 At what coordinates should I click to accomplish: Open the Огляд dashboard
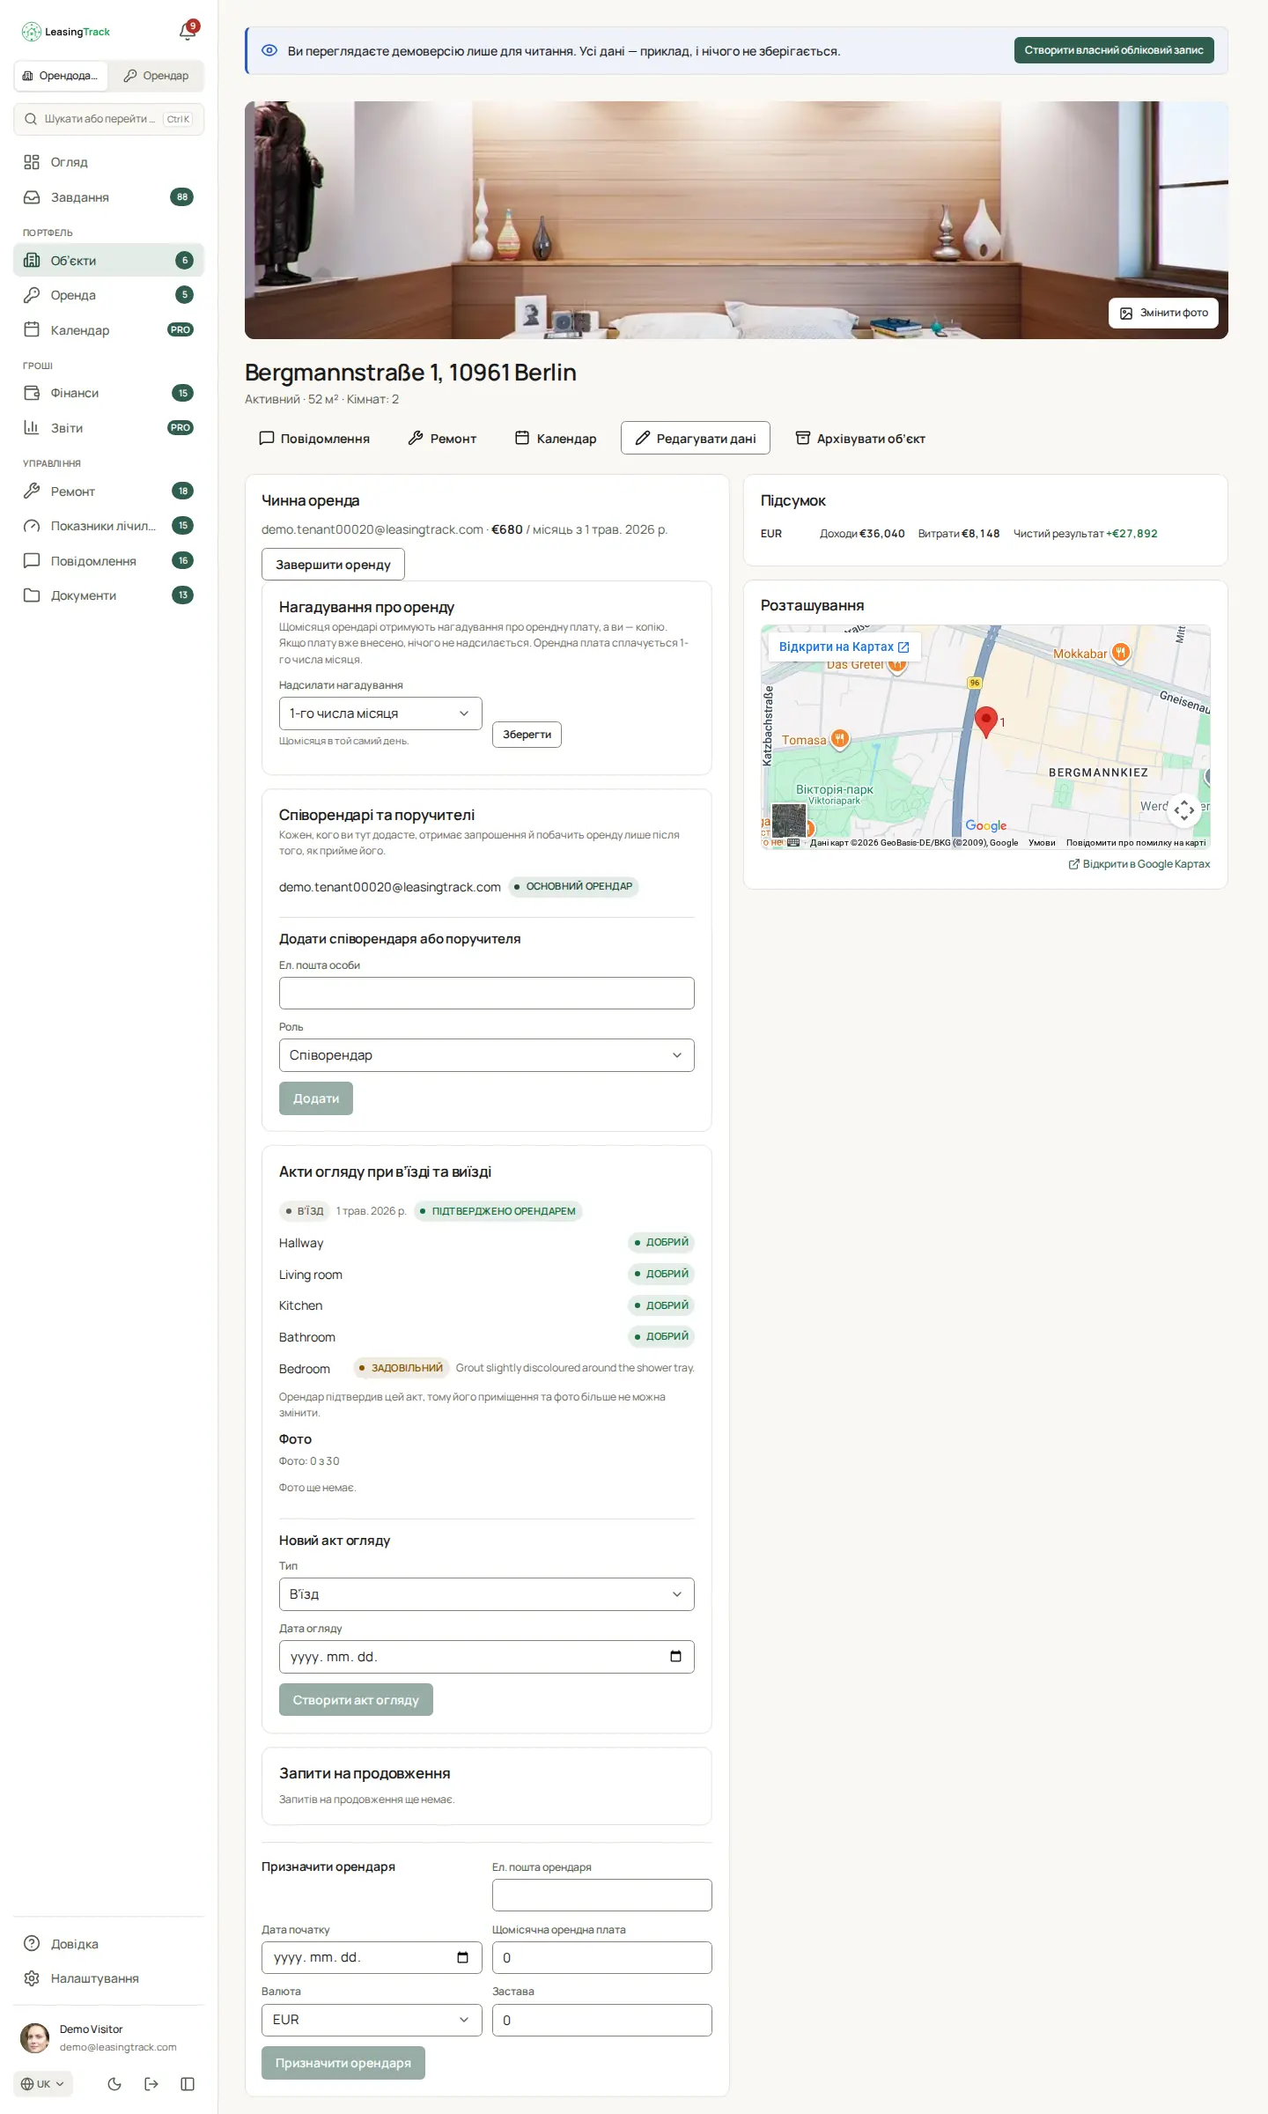pos(109,162)
